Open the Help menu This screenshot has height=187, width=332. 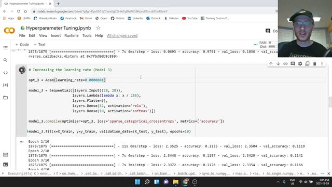99,36
